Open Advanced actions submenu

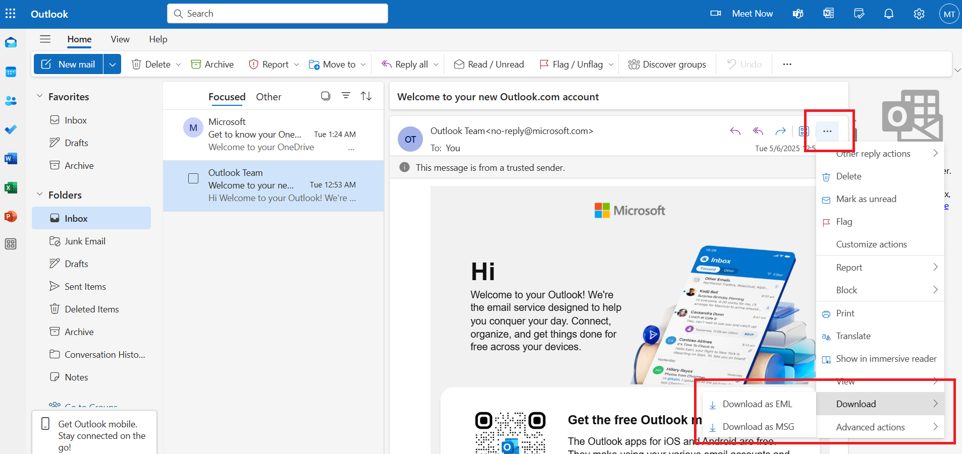point(880,427)
